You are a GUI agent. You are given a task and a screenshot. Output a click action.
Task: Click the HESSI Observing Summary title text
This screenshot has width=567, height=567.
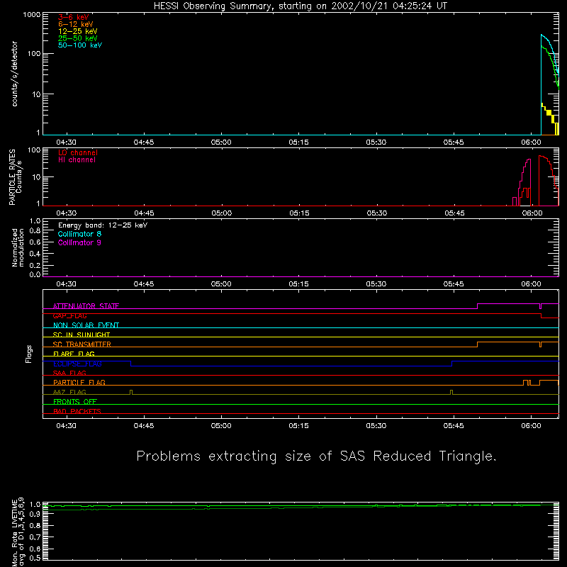(300, 6)
